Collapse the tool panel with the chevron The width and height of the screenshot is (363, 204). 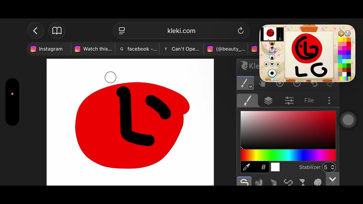tap(332, 179)
